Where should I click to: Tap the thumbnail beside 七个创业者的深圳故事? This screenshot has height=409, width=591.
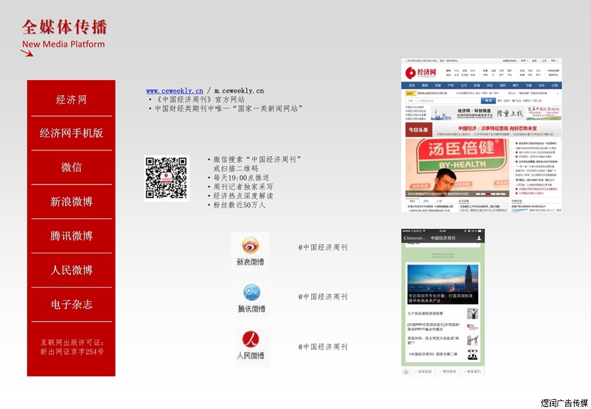point(472,313)
